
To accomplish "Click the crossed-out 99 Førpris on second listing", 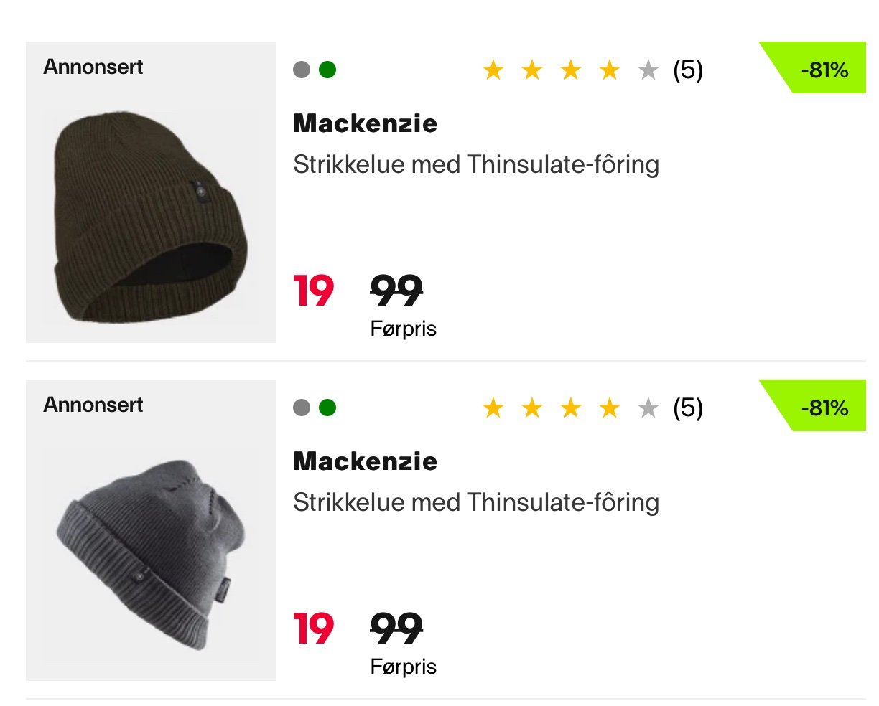I will point(397,629).
